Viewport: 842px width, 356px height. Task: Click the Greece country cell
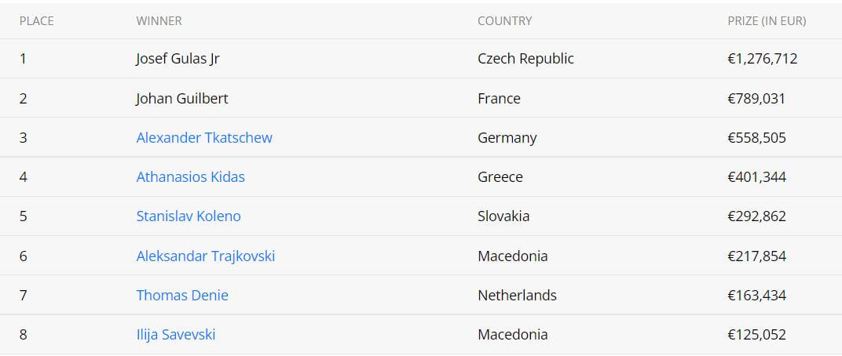click(500, 177)
